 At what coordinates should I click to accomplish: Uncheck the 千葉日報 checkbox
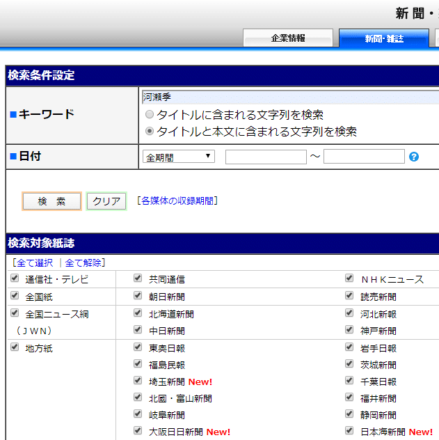tap(349, 381)
